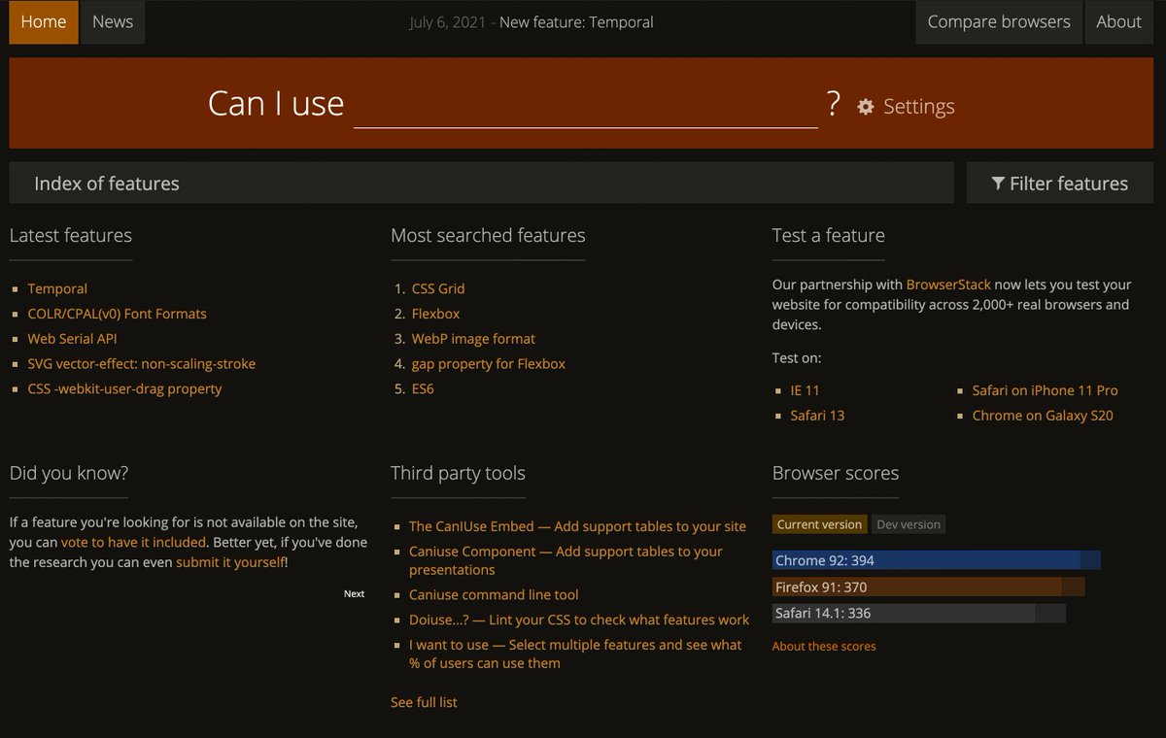Open gap property for Flexbox
The width and height of the screenshot is (1166, 738).
[489, 364]
